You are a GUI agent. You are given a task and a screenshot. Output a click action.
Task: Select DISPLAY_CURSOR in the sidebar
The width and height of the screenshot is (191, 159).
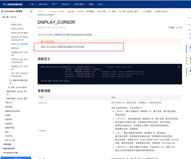[x=19, y=44]
